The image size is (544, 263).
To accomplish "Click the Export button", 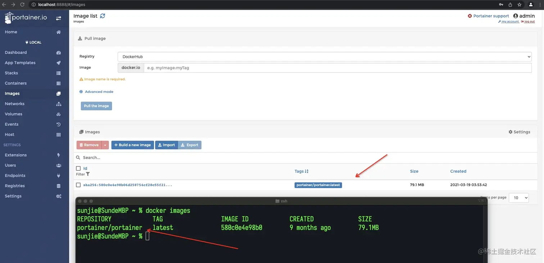I will (x=190, y=145).
